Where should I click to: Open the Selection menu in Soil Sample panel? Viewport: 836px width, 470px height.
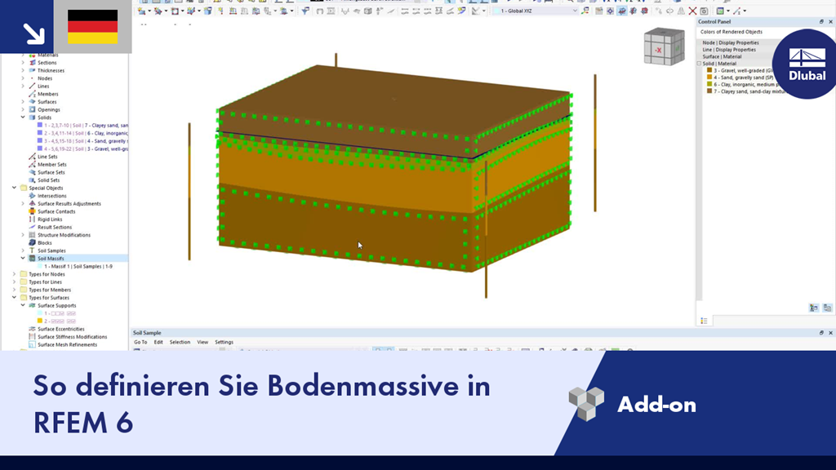tap(180, 342)
